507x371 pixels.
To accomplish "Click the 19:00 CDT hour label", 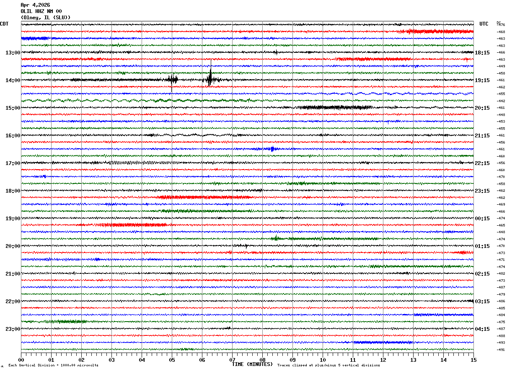I will click(13, 219).
